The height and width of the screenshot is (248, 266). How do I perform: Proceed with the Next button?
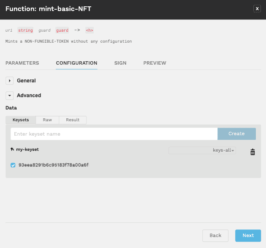(248, 235)
